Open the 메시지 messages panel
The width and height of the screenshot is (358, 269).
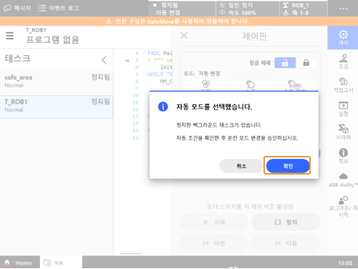click(x=17, y=8)
